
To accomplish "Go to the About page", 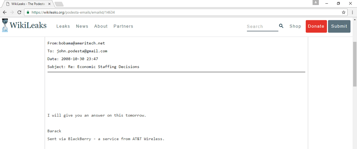I will (101, 26).
